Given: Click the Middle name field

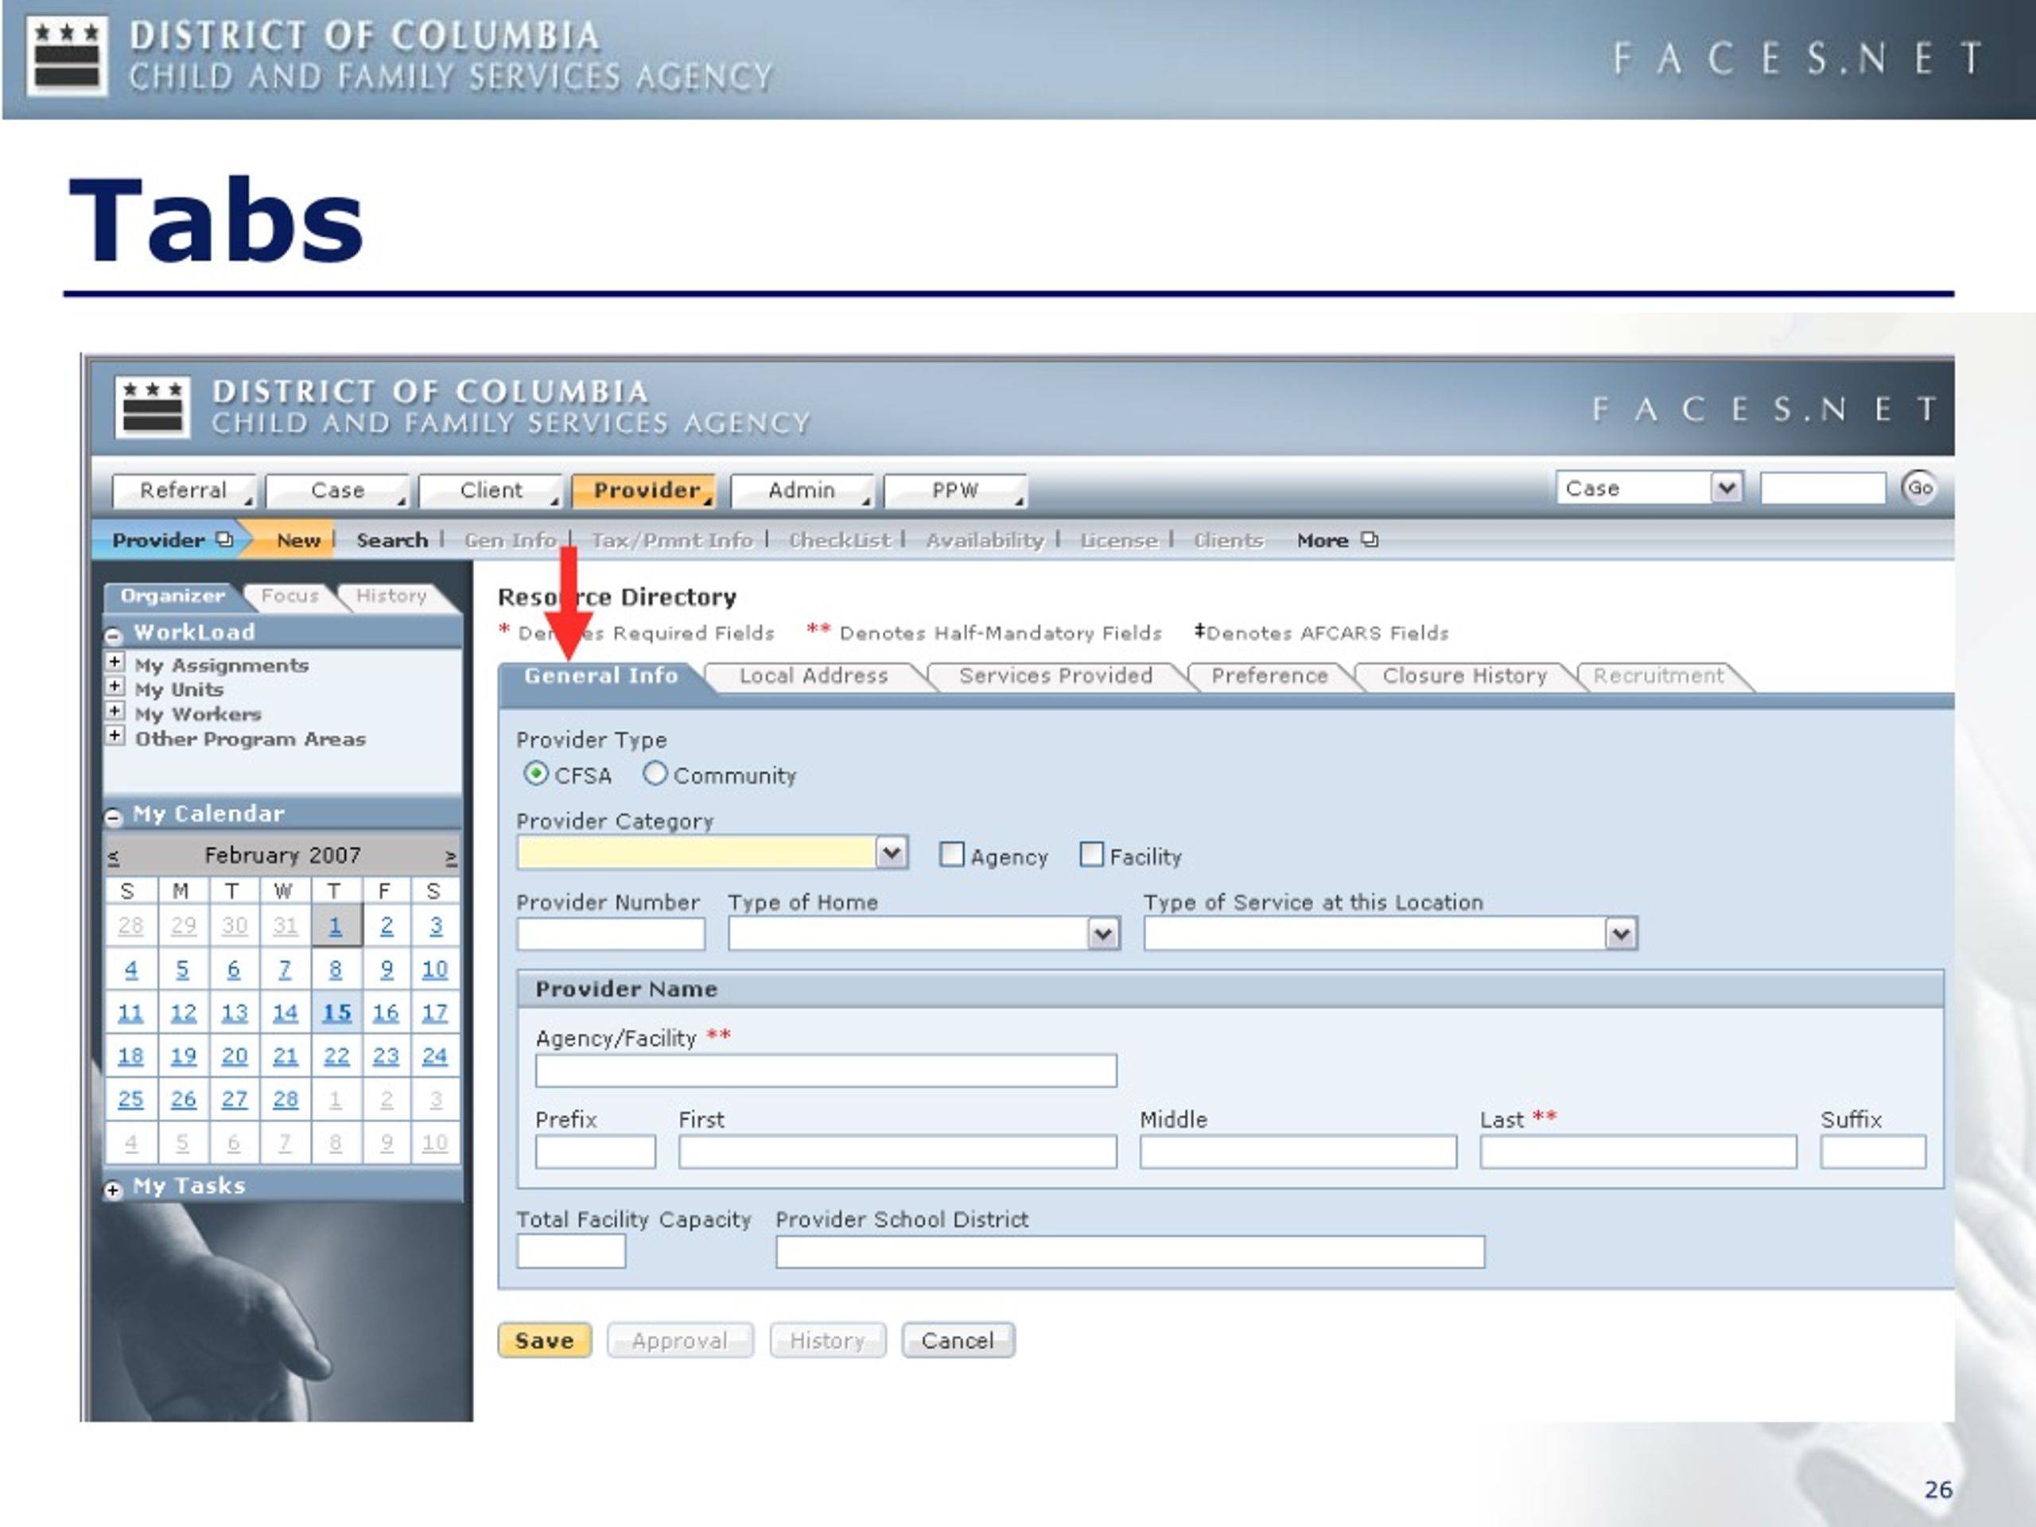Looking at the screenshot, I should click(1298, 1152).
